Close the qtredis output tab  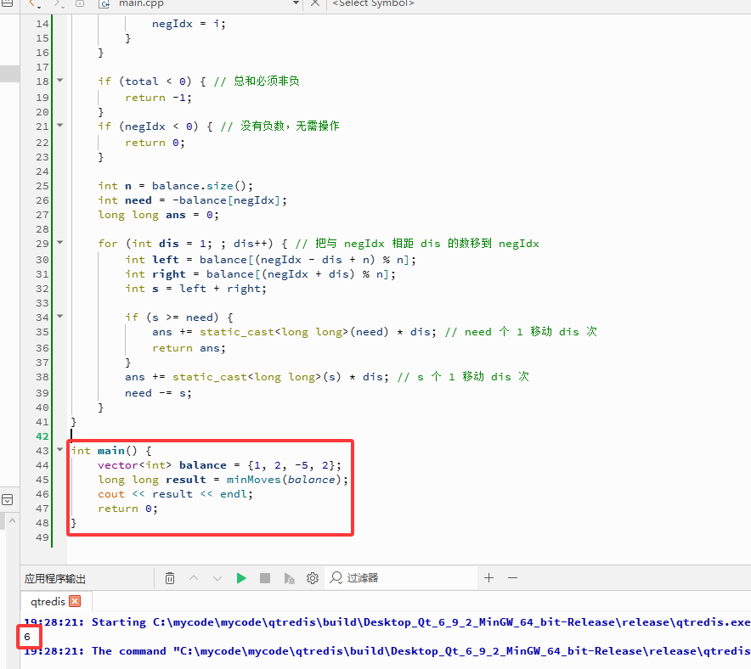point(75,601)
